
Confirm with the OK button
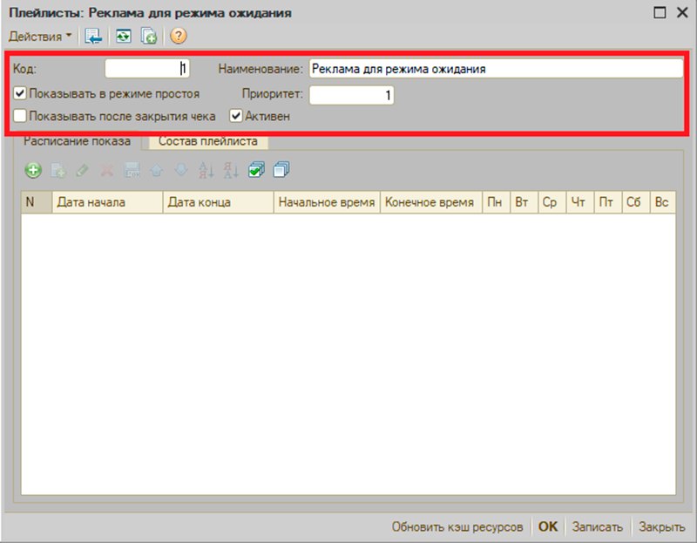548,527
